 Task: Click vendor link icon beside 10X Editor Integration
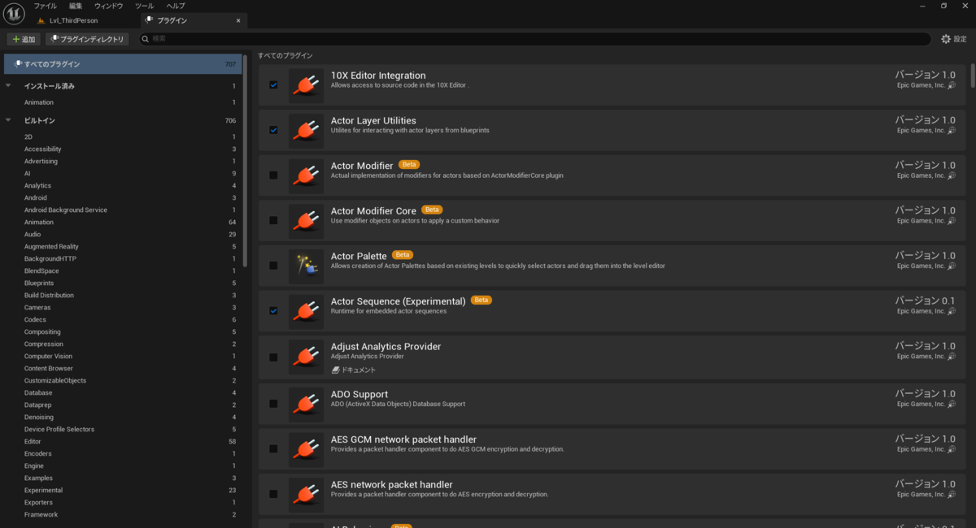[952, 85]
